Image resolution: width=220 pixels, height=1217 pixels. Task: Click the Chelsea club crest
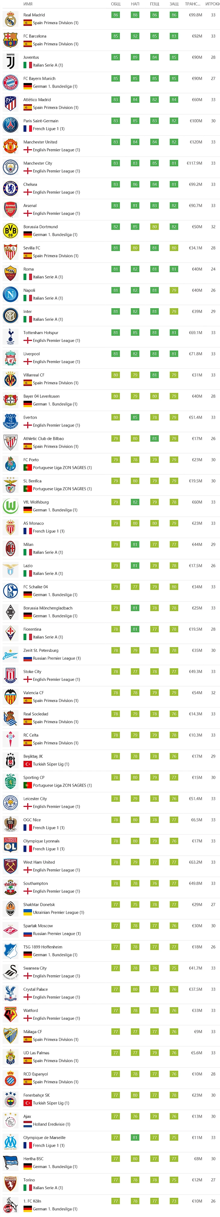pyautogui.click(x=10, y=188)
